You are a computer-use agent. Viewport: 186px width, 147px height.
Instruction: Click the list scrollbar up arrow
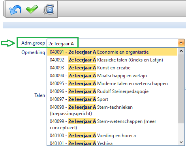tap(181, 51)
